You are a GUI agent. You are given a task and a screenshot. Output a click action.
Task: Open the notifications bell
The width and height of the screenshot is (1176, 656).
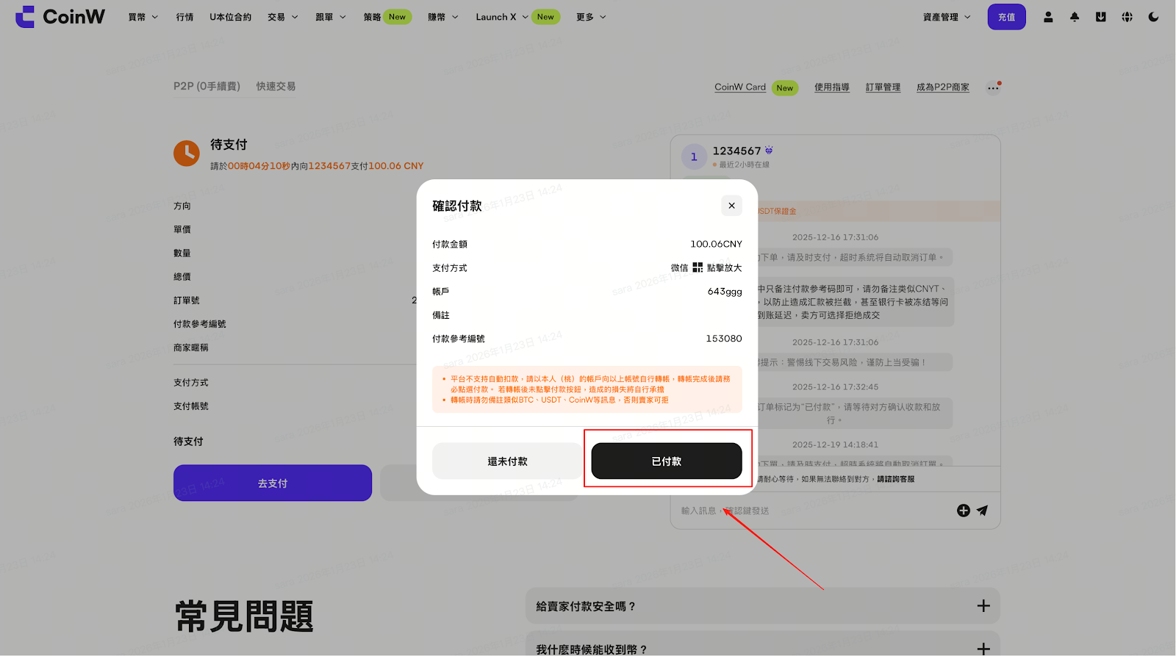coord(1075,17)
